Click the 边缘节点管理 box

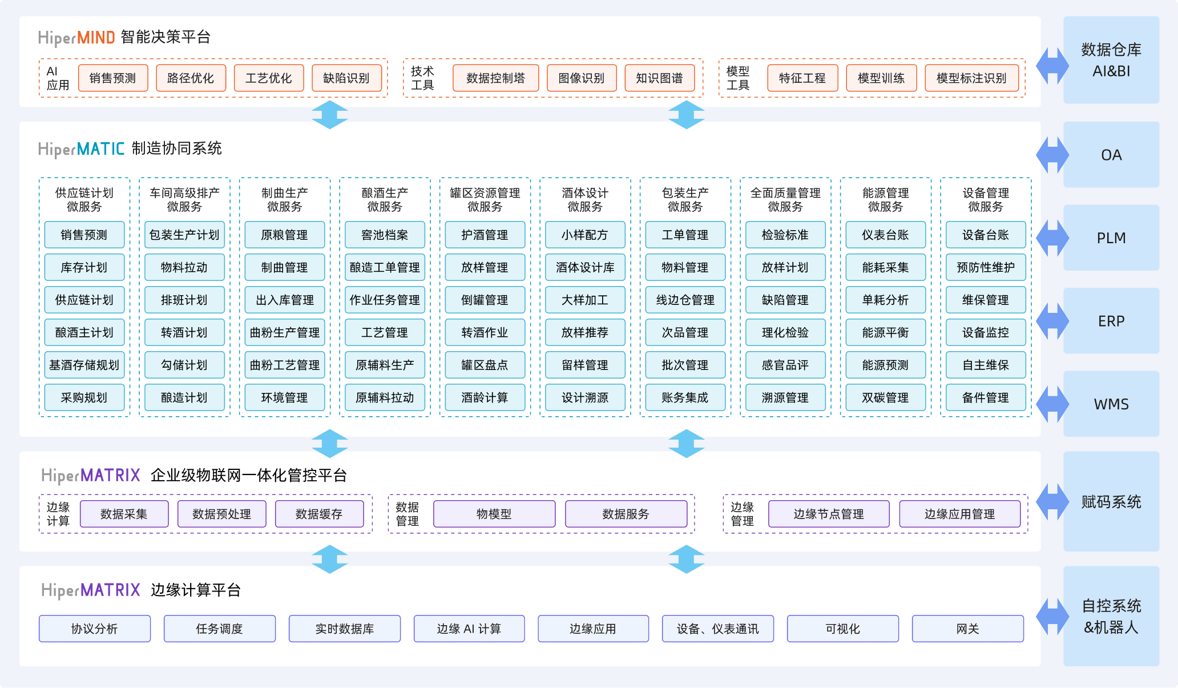(x=829, y=514)
